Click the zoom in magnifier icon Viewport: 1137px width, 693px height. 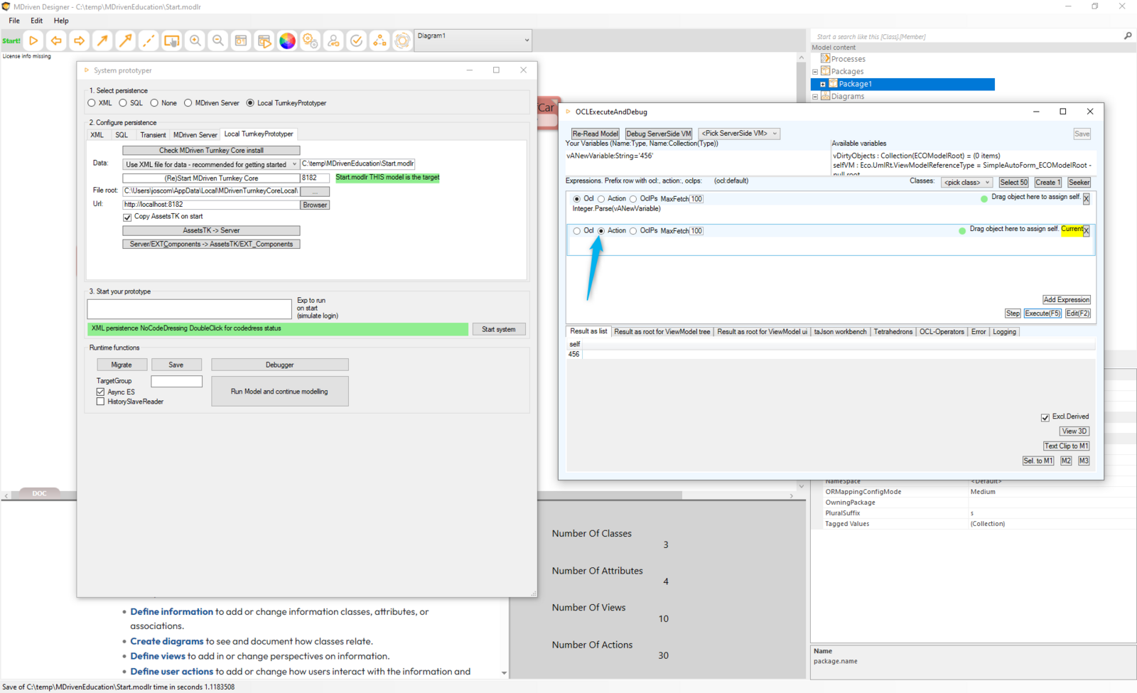click(195, 41)
